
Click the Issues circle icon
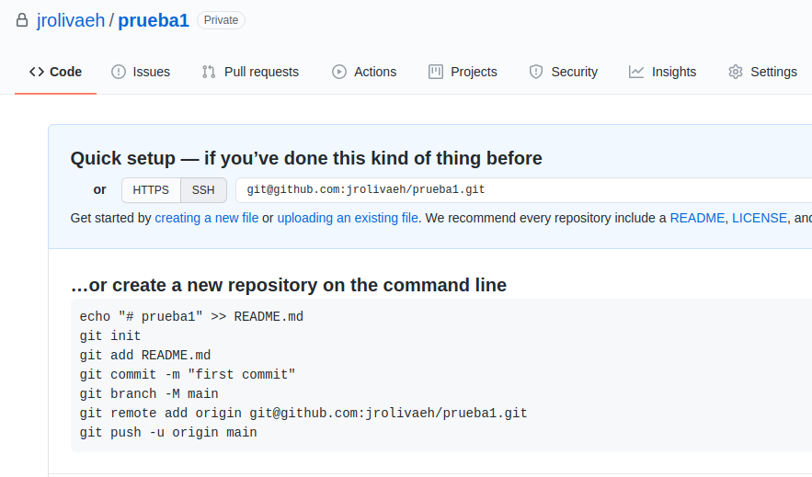119,72
